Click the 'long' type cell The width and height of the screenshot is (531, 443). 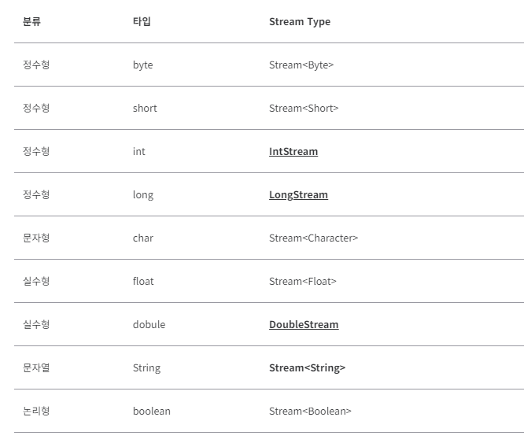(x=143, y=195)
